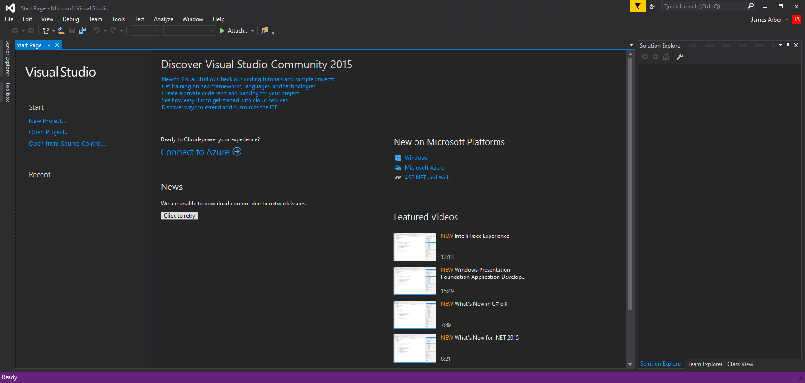This screenshot has height=383, width=805.
Task: Open the toolbar overflow options arrow
Action: click(273, 33)
